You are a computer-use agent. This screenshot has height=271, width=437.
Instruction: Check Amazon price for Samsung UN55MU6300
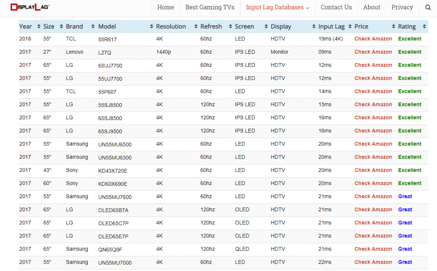(373, 157)
